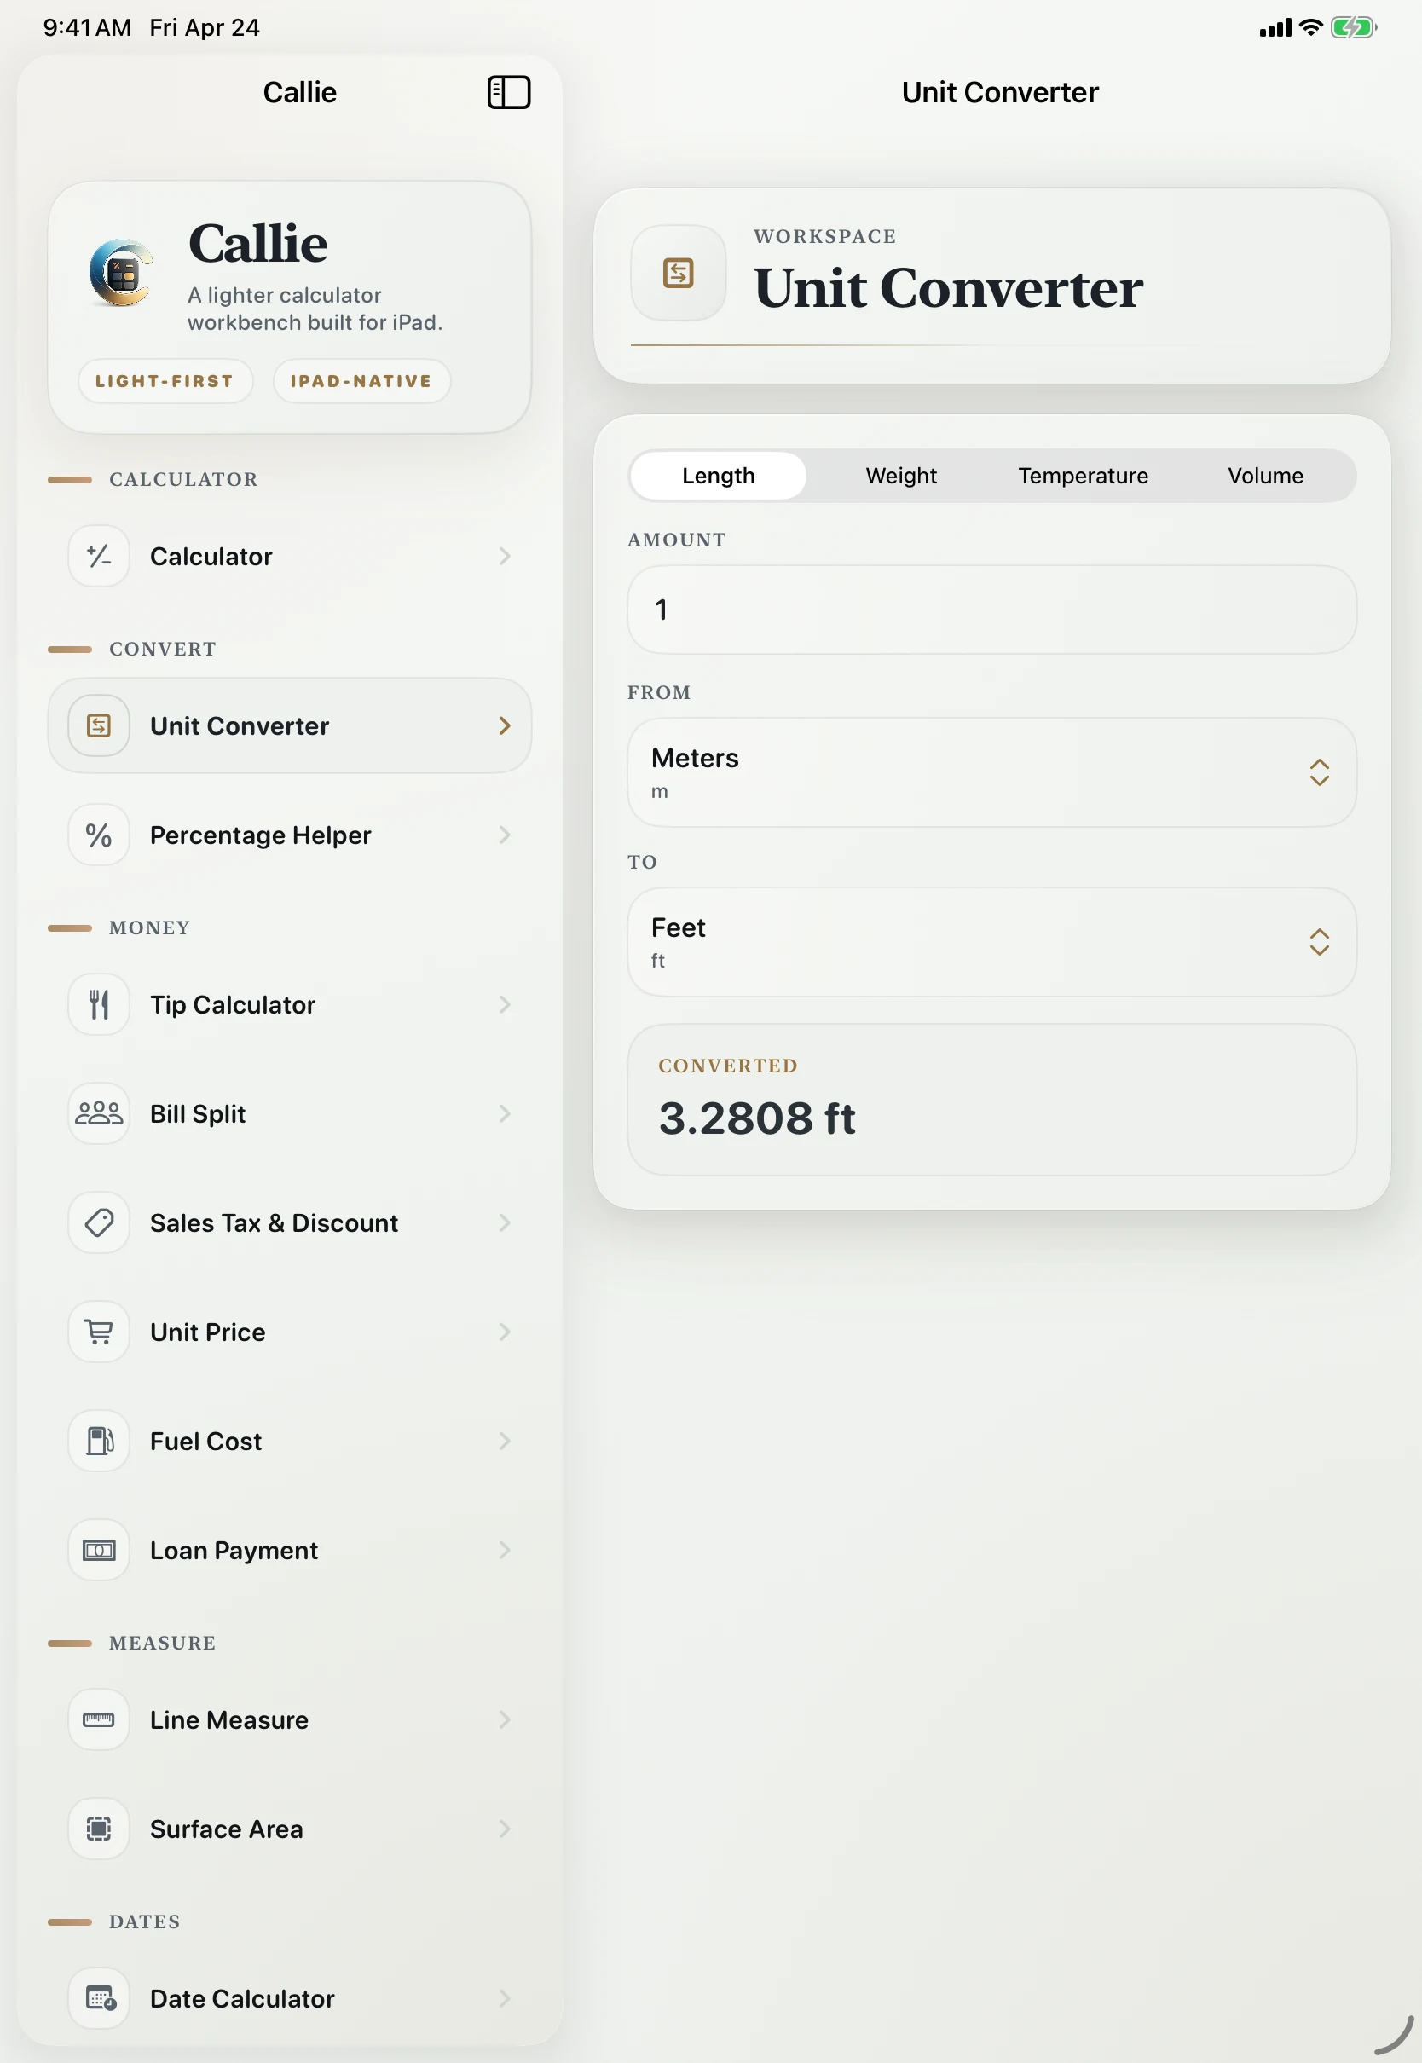Expand the Date Calculator row chevron
This screenshot has width=1422, height=2063.
[506, 1999]
